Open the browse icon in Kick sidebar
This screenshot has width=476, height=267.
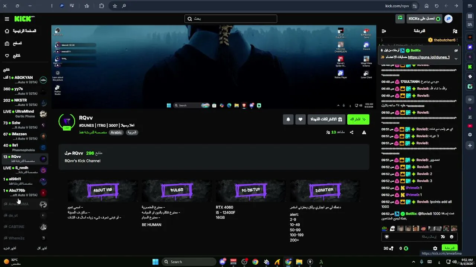click(7, 43)
